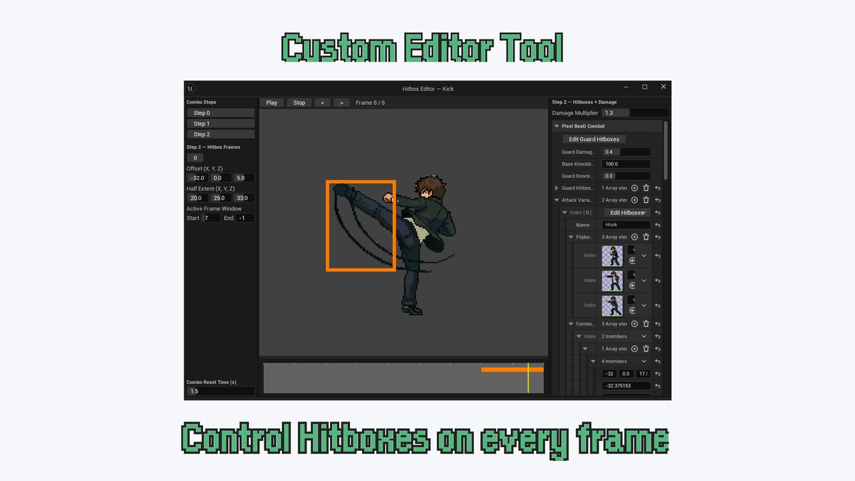Clear the Flipbook array using trash icon

pos(646,237)
